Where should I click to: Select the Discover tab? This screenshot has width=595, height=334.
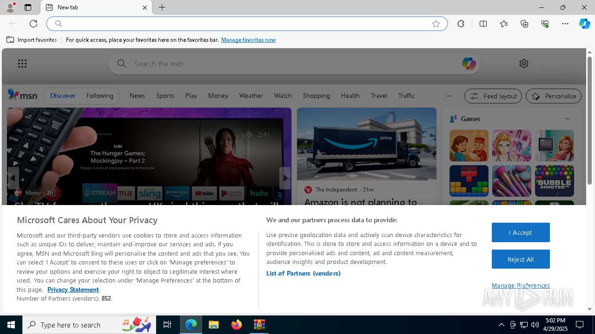(x=63, y=96)
